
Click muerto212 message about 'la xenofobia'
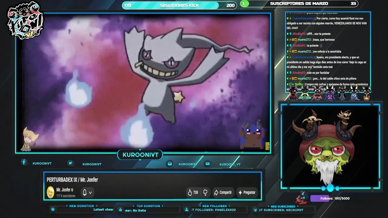coord(314,51)
